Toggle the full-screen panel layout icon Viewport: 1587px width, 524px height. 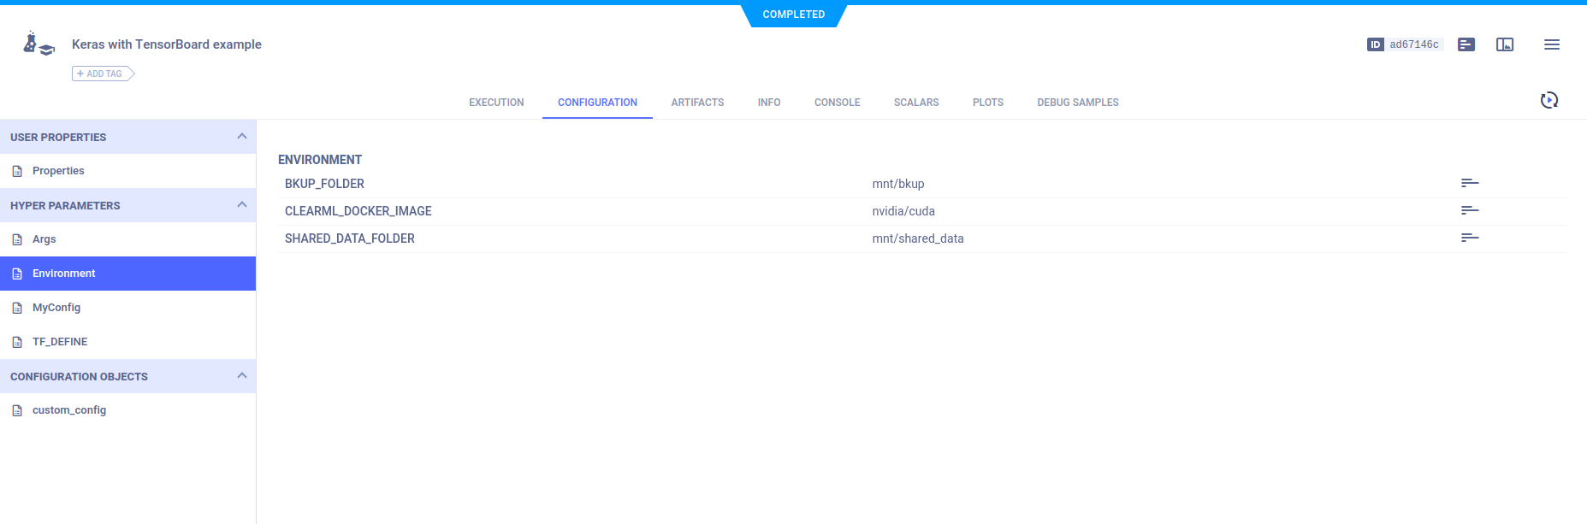[x=1505, y=44]
